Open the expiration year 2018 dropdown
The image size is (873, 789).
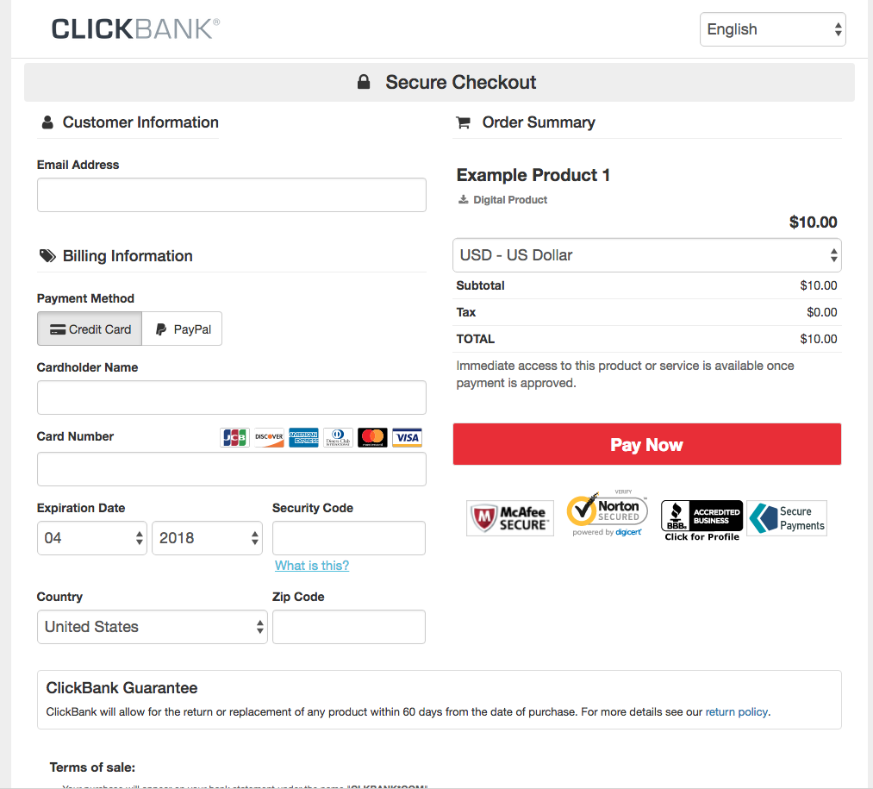207,538
